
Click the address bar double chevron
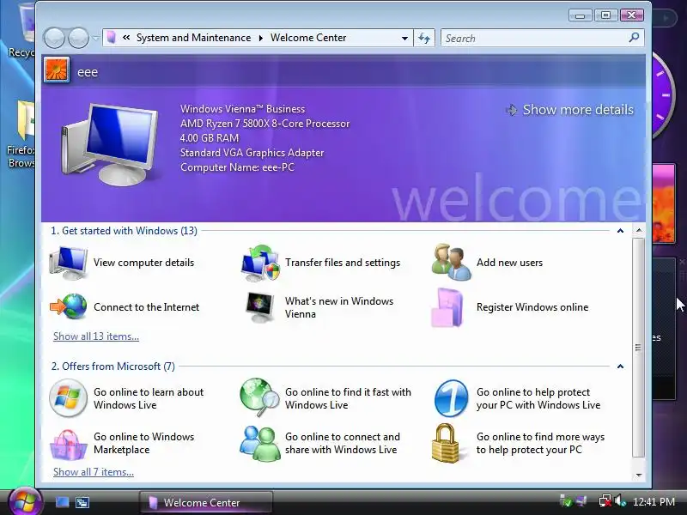[126, 38]
